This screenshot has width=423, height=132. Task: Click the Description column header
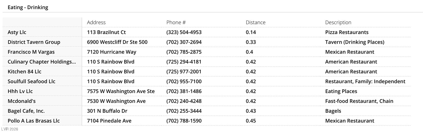click(x=338, y=22)
